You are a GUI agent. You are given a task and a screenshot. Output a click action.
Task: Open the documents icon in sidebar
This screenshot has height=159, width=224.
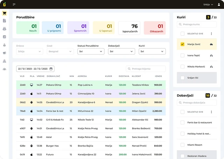coord(5,21)
